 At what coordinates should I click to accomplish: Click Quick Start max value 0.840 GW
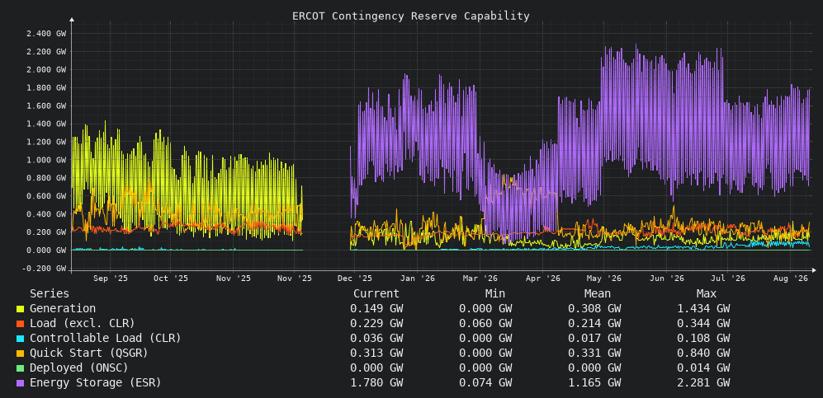703,354
